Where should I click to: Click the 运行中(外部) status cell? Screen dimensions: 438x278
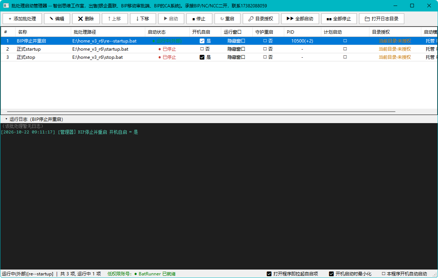(x=167, y=41)
